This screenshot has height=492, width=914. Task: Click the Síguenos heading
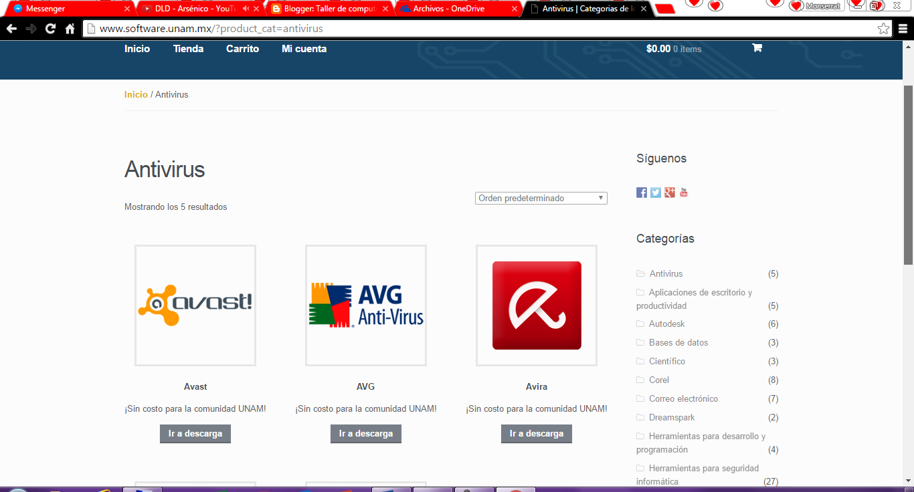point(661,158)
